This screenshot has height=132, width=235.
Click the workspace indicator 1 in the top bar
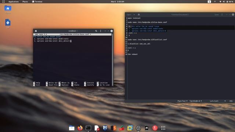coord(209,1)
